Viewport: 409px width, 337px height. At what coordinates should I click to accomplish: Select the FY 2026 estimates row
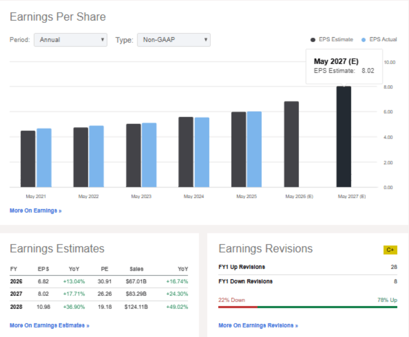pos(99,281)
